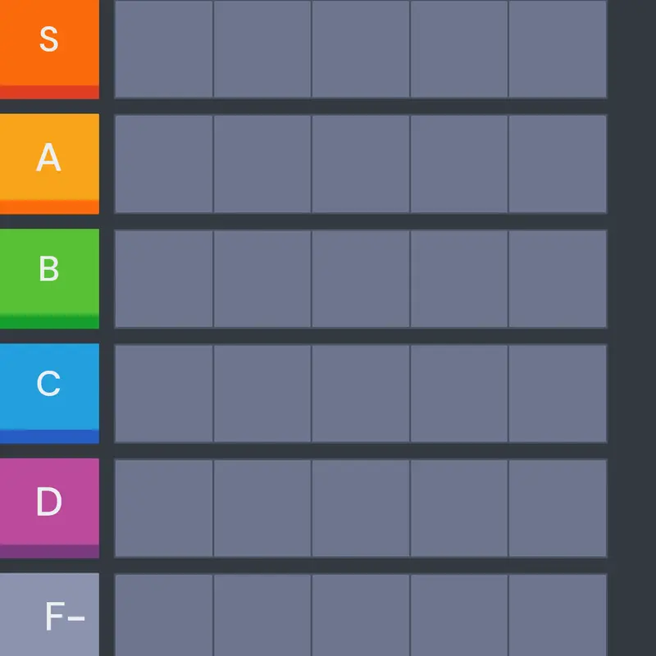Image resolution: width=656 pixels, height=656 pixels.
Task: Click the first slot in S row
Action: [x=164, y=49]
